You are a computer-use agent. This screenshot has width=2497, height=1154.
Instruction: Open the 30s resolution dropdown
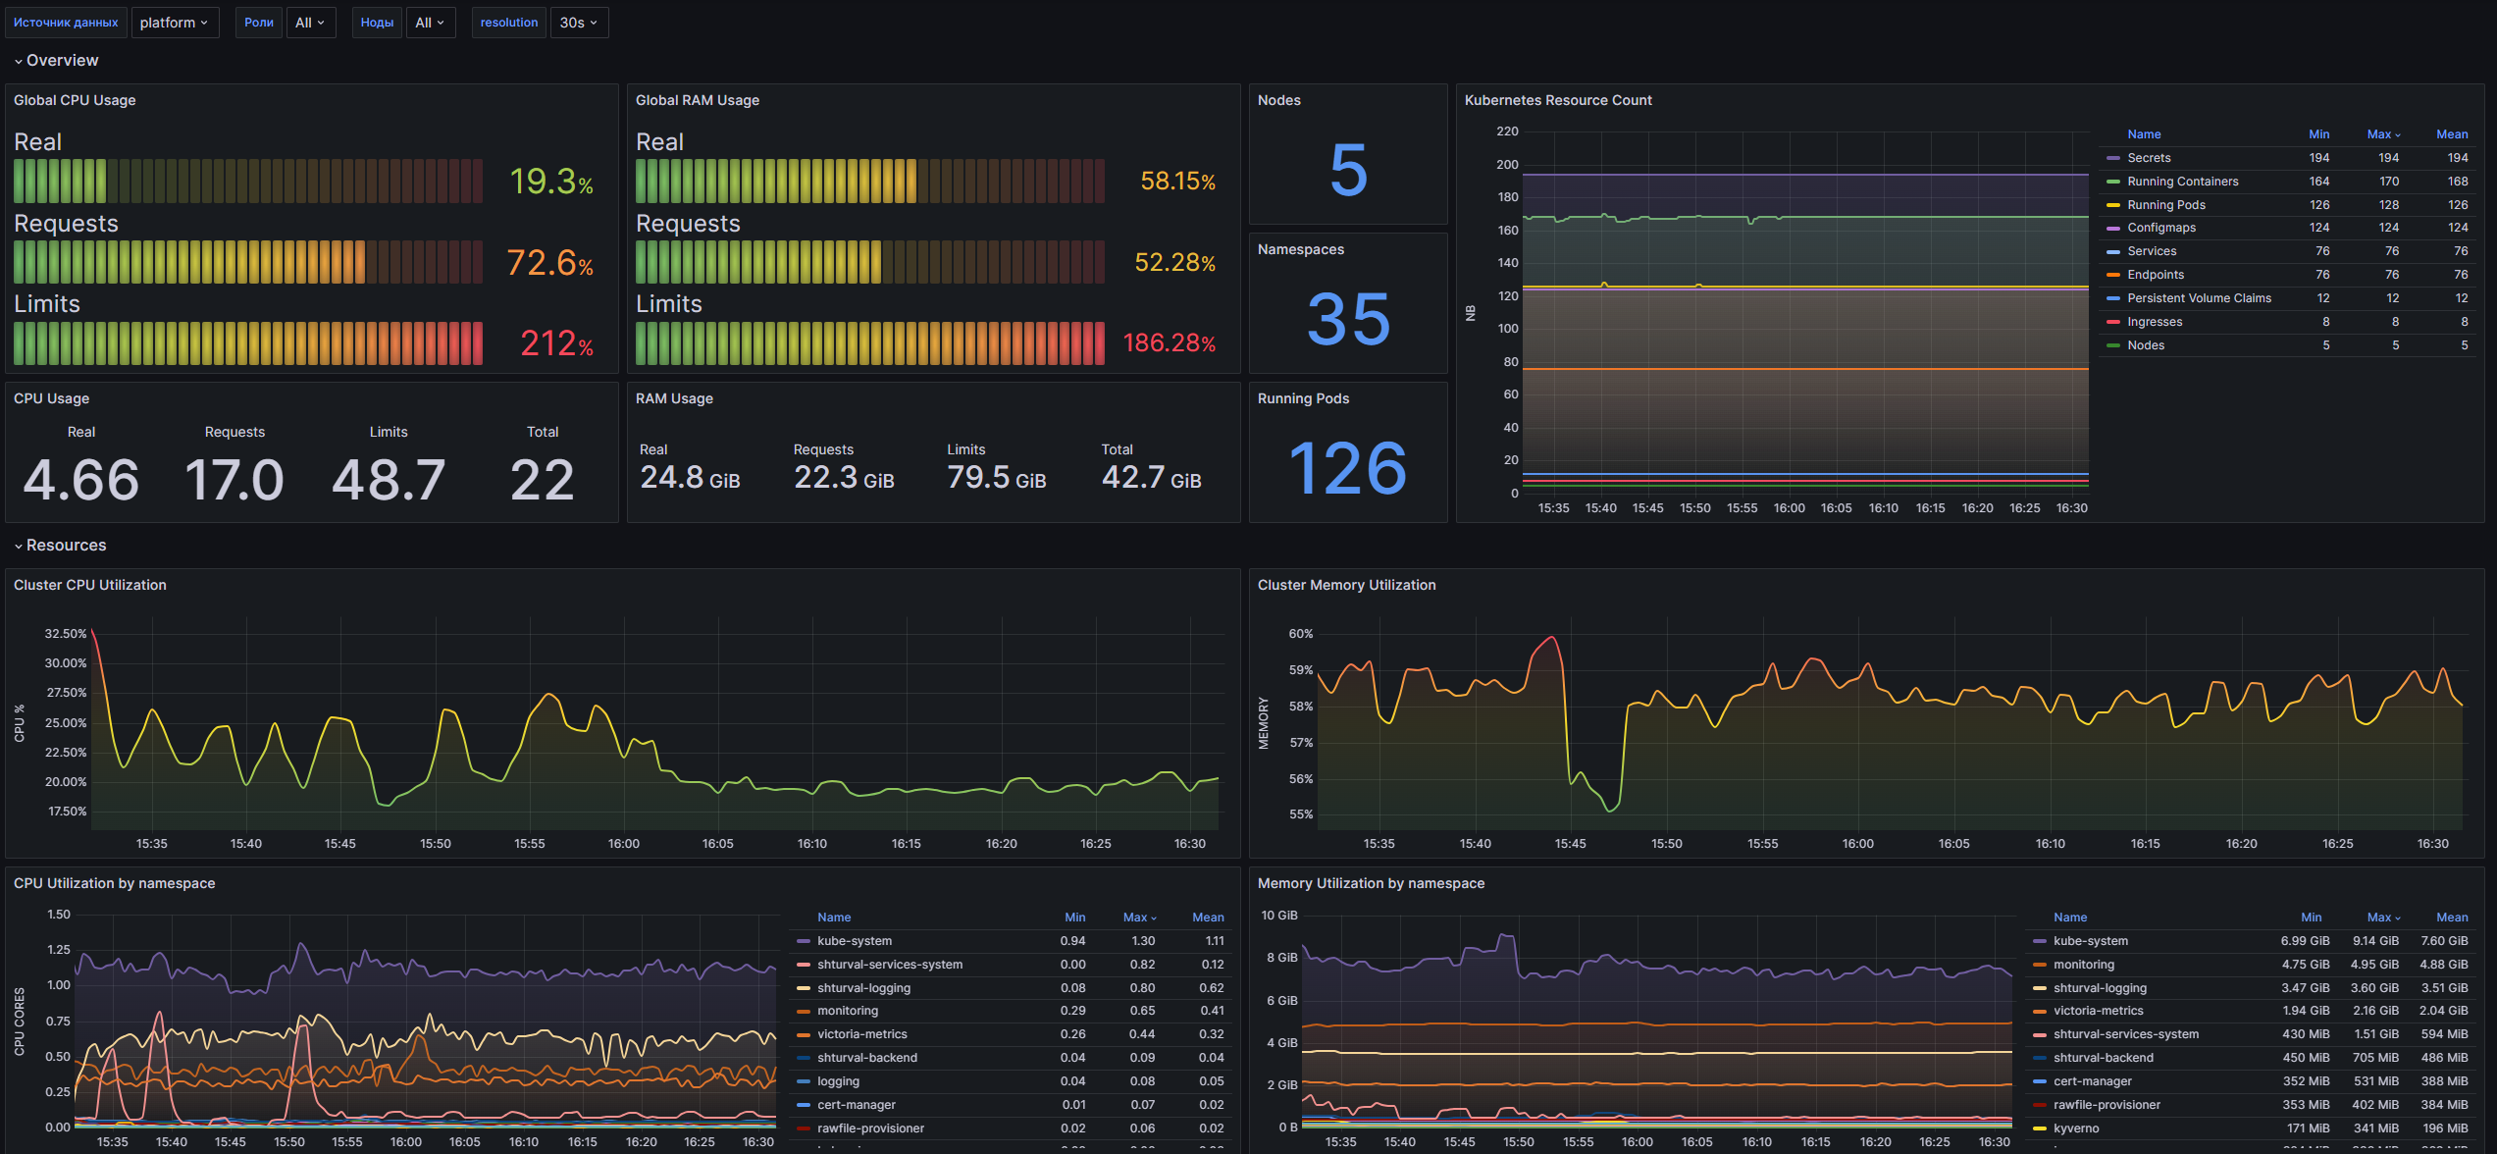(578, 23)
